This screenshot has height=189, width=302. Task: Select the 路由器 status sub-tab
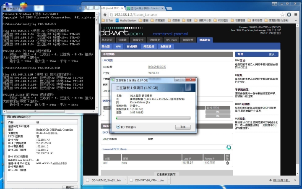106,47
